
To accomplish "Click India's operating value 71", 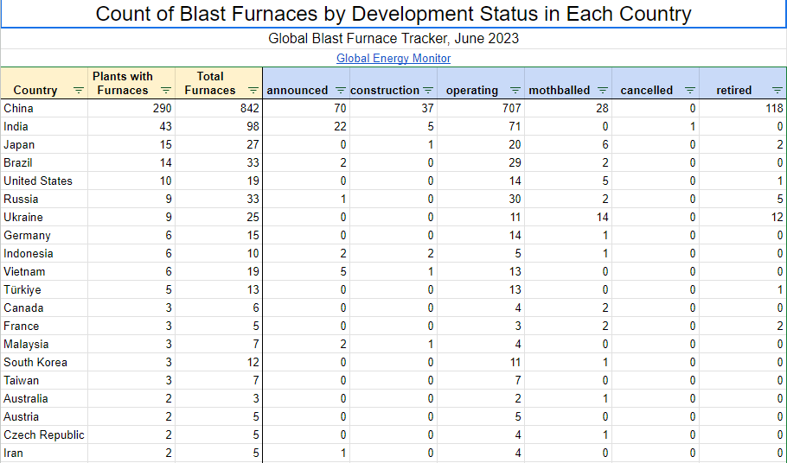I will click(x=515, y=126).
